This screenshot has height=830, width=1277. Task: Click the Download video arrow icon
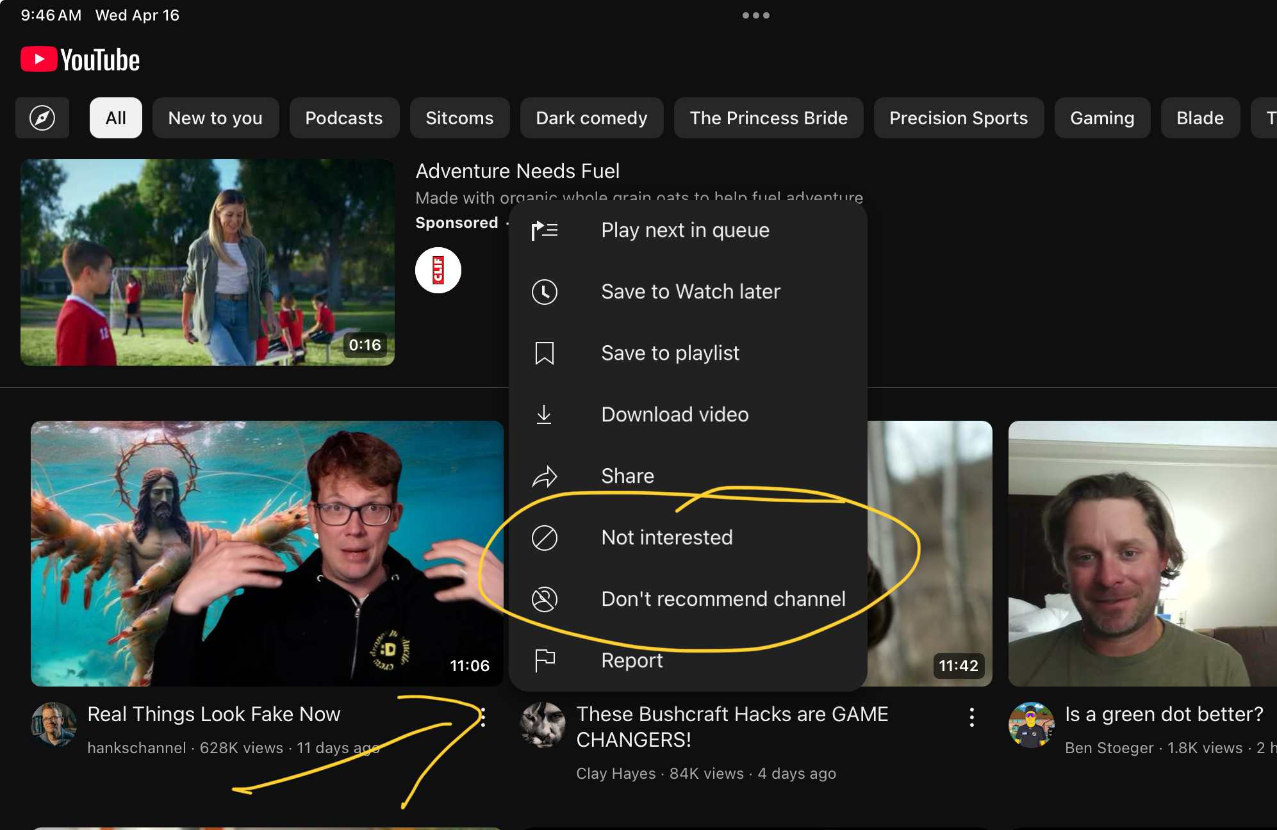coord(545,414)
